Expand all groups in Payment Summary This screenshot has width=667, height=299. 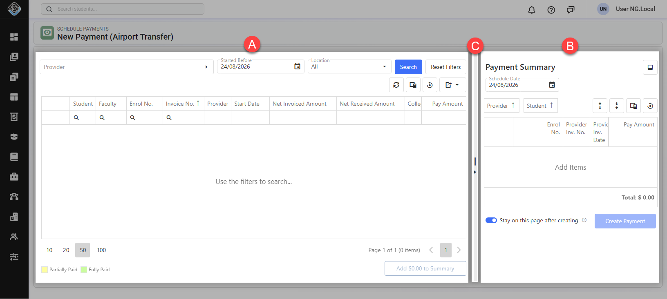click(600, 106)
